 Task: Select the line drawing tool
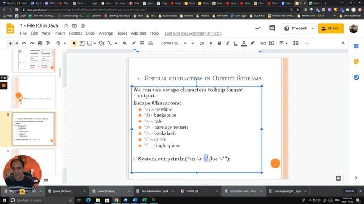pyautogui.click(x=110, y=43)
